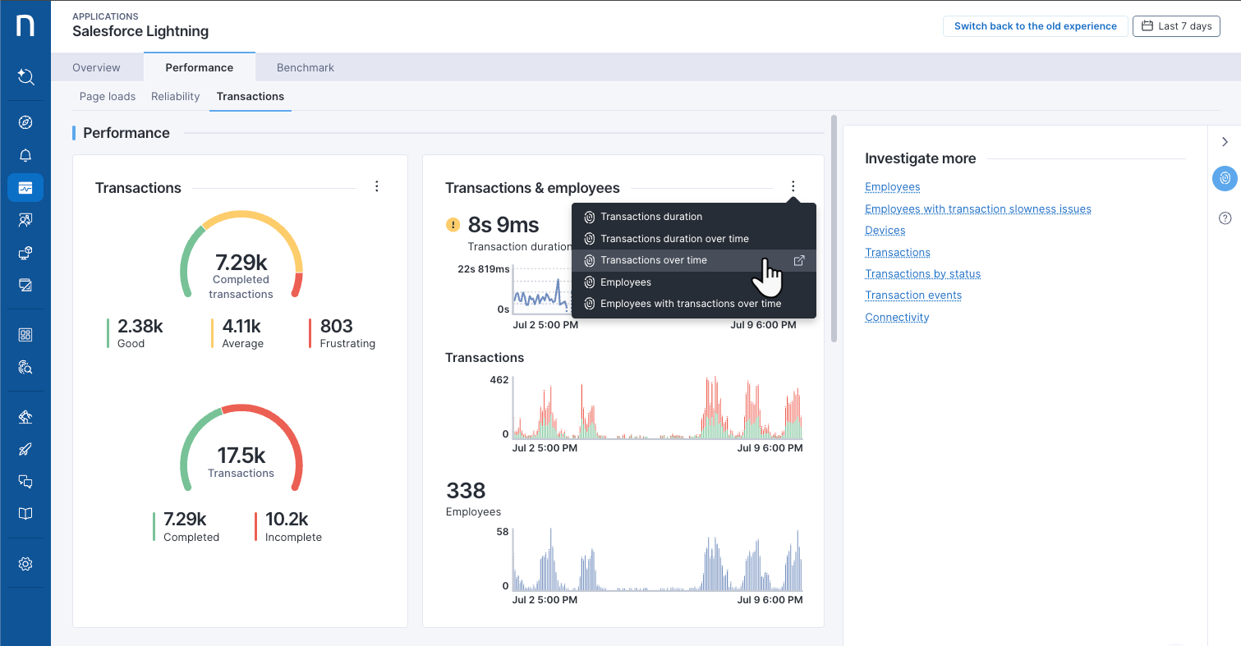Open the rocket icon in left sidebar
1241x646 pixels.
(25, 449)
